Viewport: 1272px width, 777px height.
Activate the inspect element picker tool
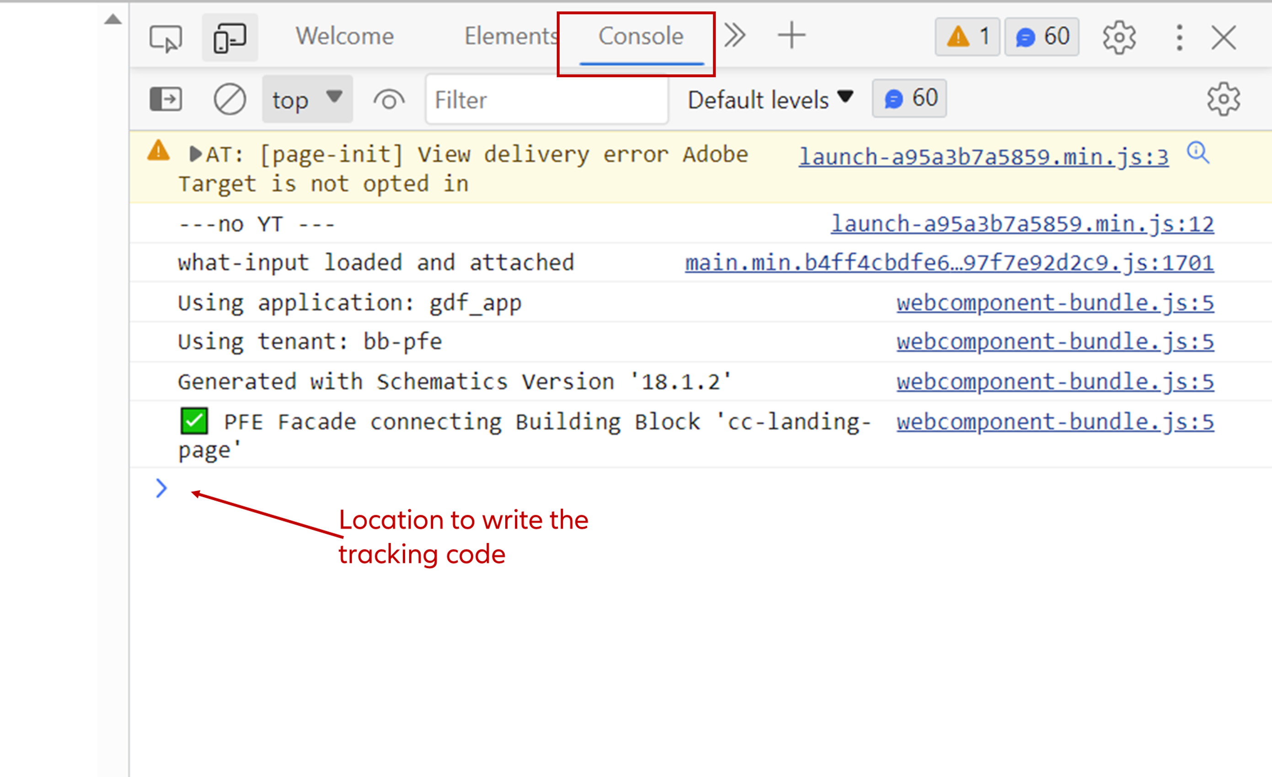pyautogui.click(x=165, y=38)
